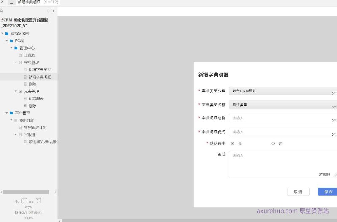This screenshot has width=337, height=222.
Task: Open 删除 page under 元表管理
Action: coord(32,106)
